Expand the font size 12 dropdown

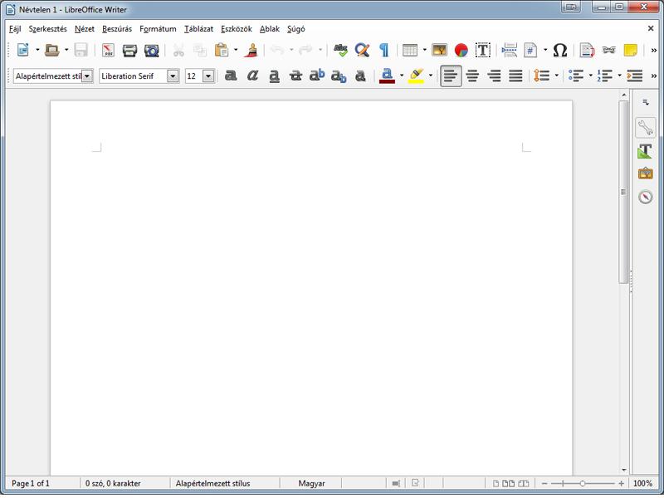pos(208,76)
